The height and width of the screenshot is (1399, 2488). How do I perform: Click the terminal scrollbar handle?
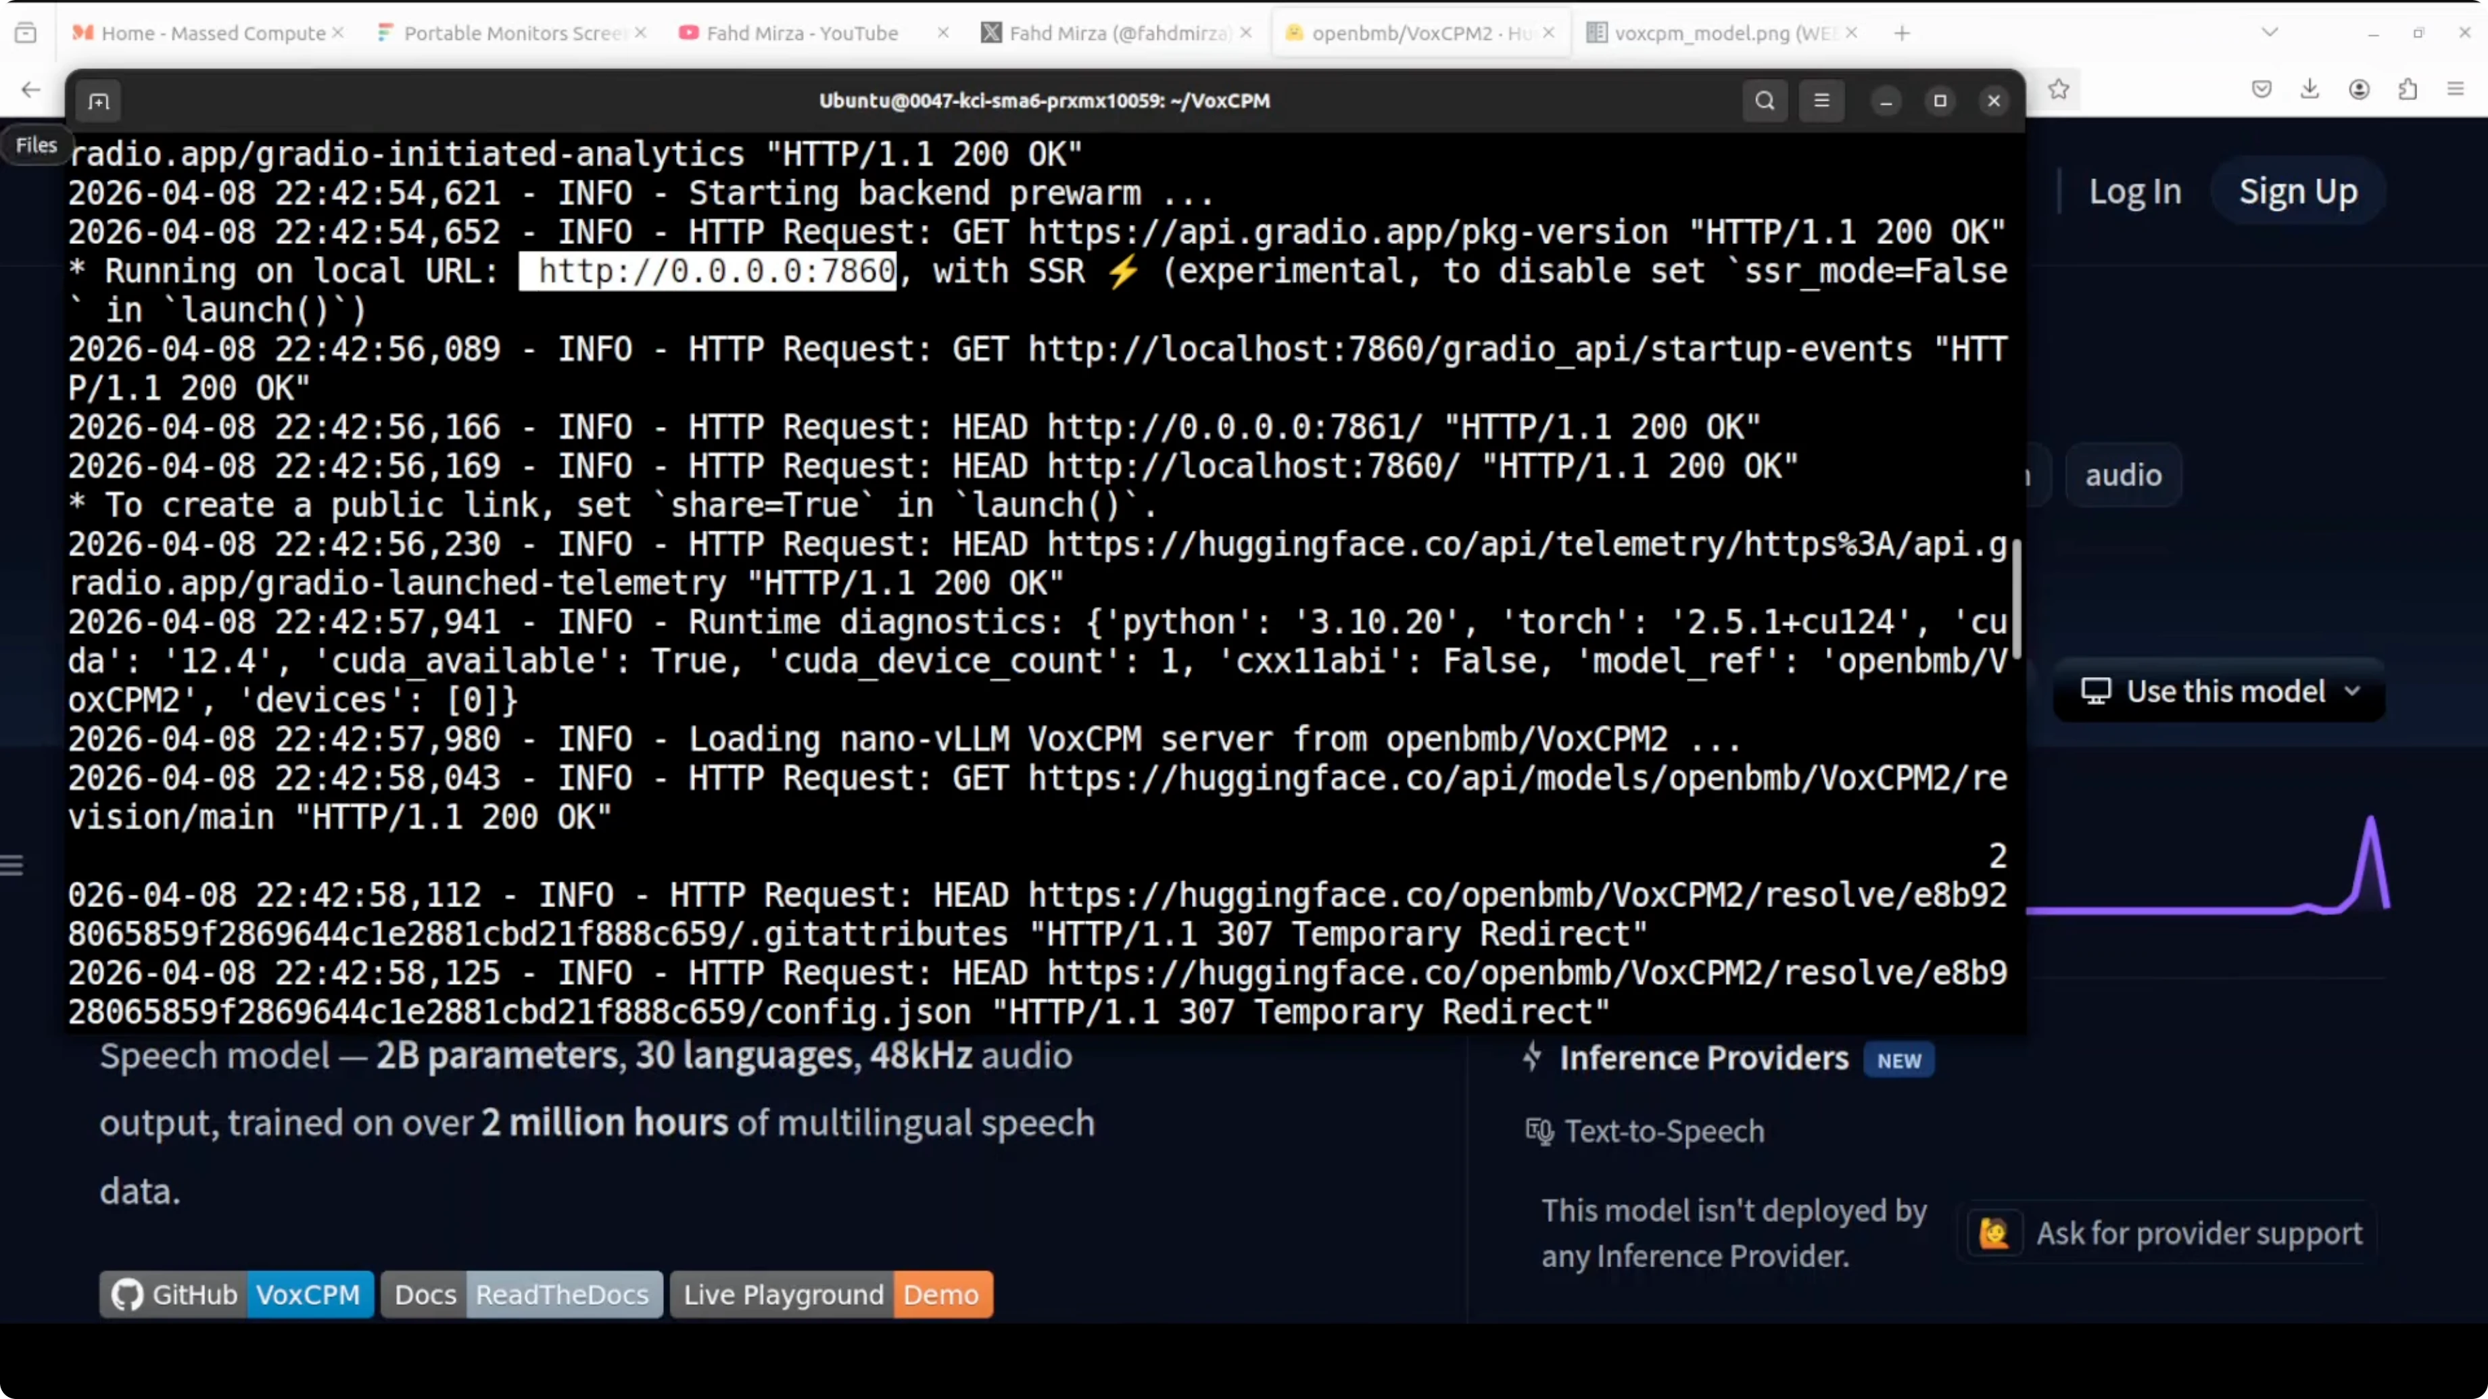click(2015, 599)
